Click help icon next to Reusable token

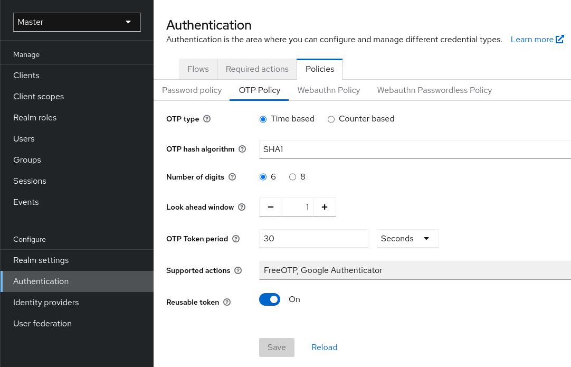(x=227, y=302)
